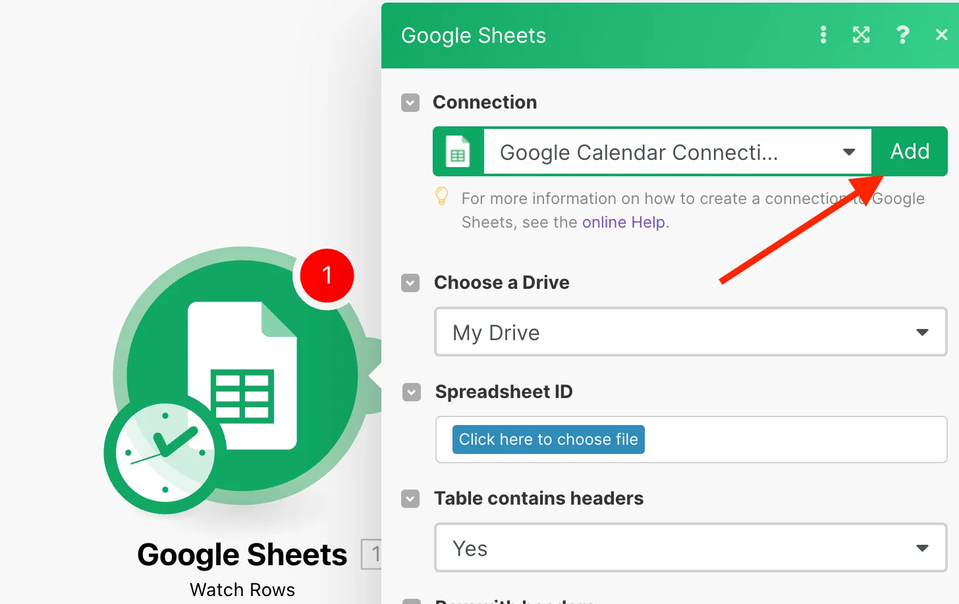
Task: Expand the Google Sheets panel to fullscreen
Action: 861,35
